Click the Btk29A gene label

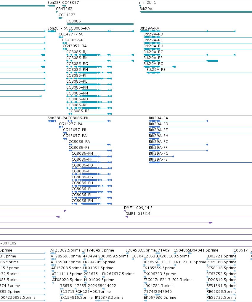click(146, 9)
